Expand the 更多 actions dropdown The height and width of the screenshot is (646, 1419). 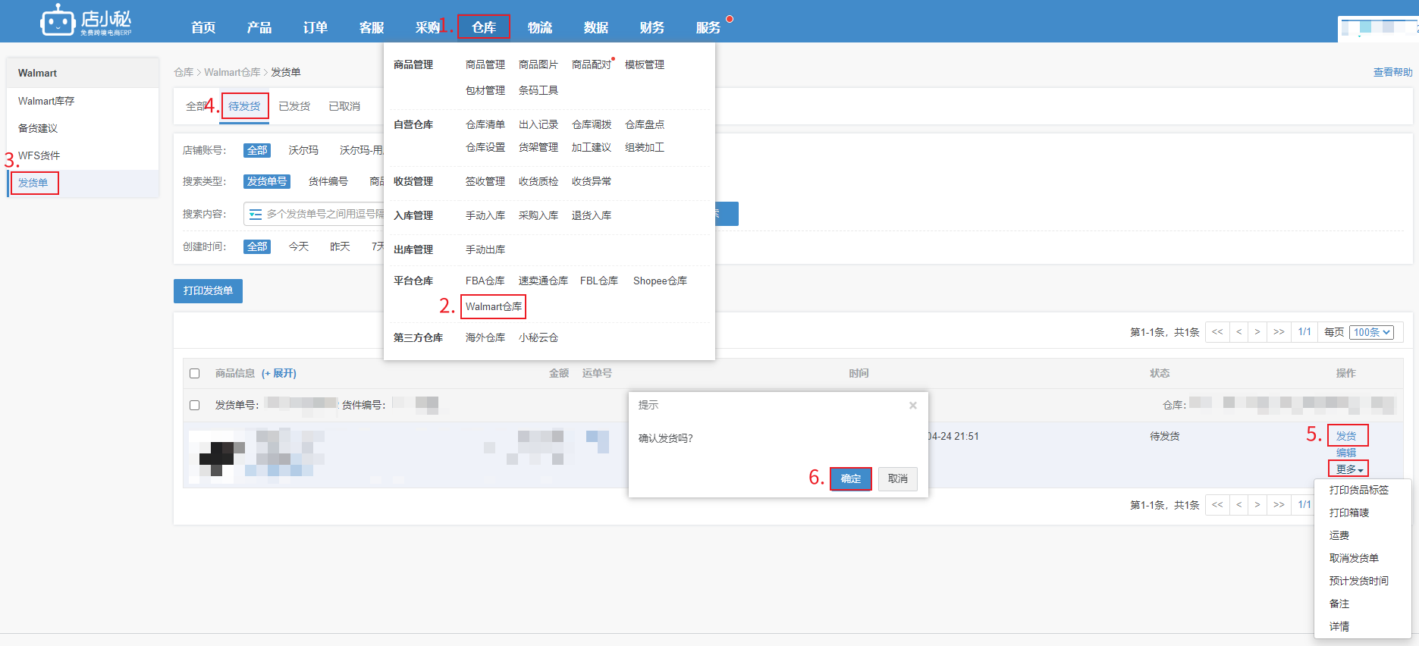pyautogui.click(x=1348, y=469)
